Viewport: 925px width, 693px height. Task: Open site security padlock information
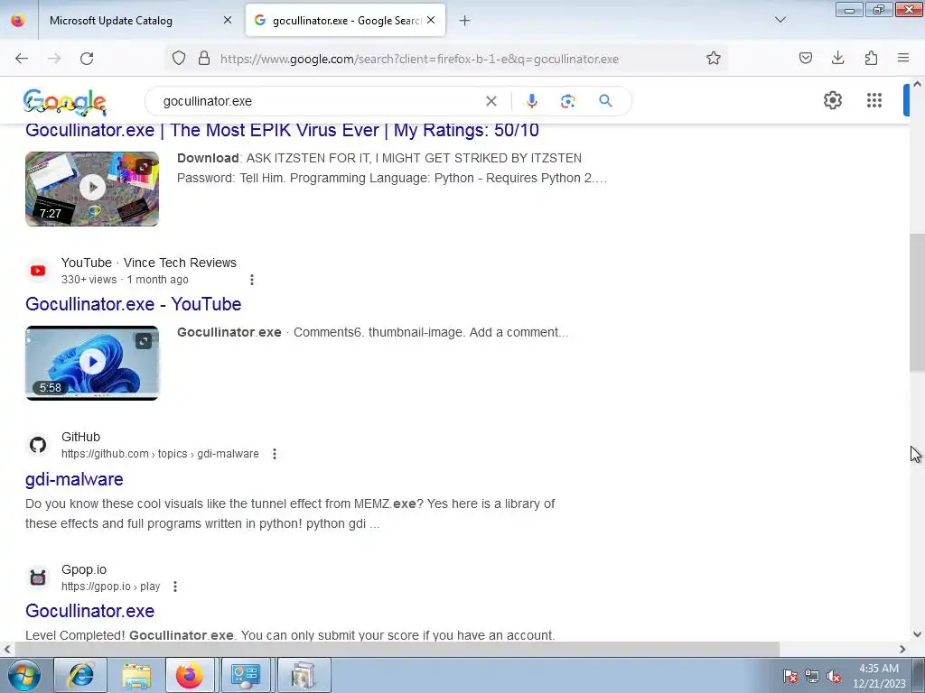204,59
